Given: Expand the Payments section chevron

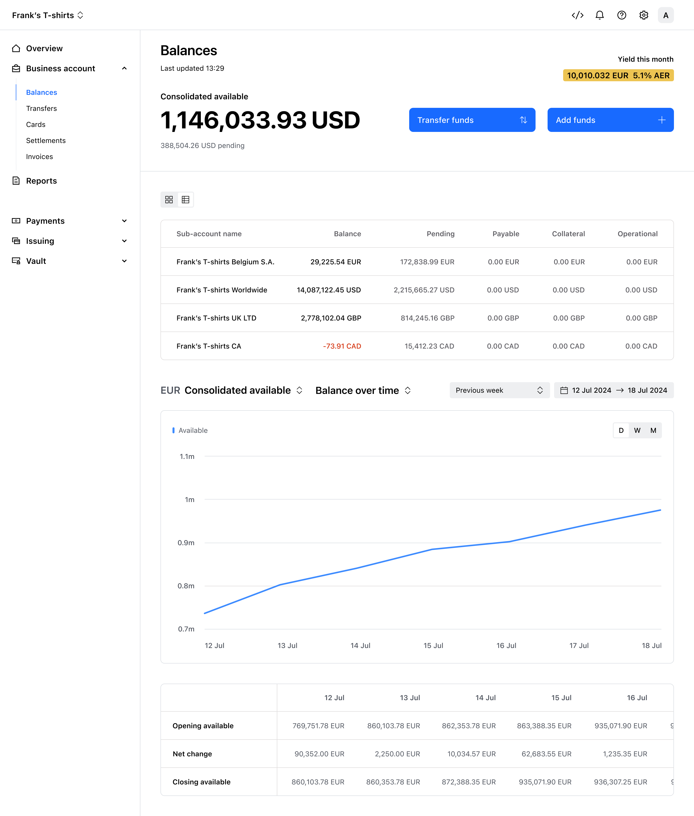Looking at the screenshot, I should (x=124, y=221).
